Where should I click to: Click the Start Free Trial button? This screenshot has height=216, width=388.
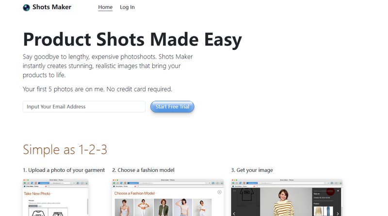pyautogui.click(x=172, y=107)
